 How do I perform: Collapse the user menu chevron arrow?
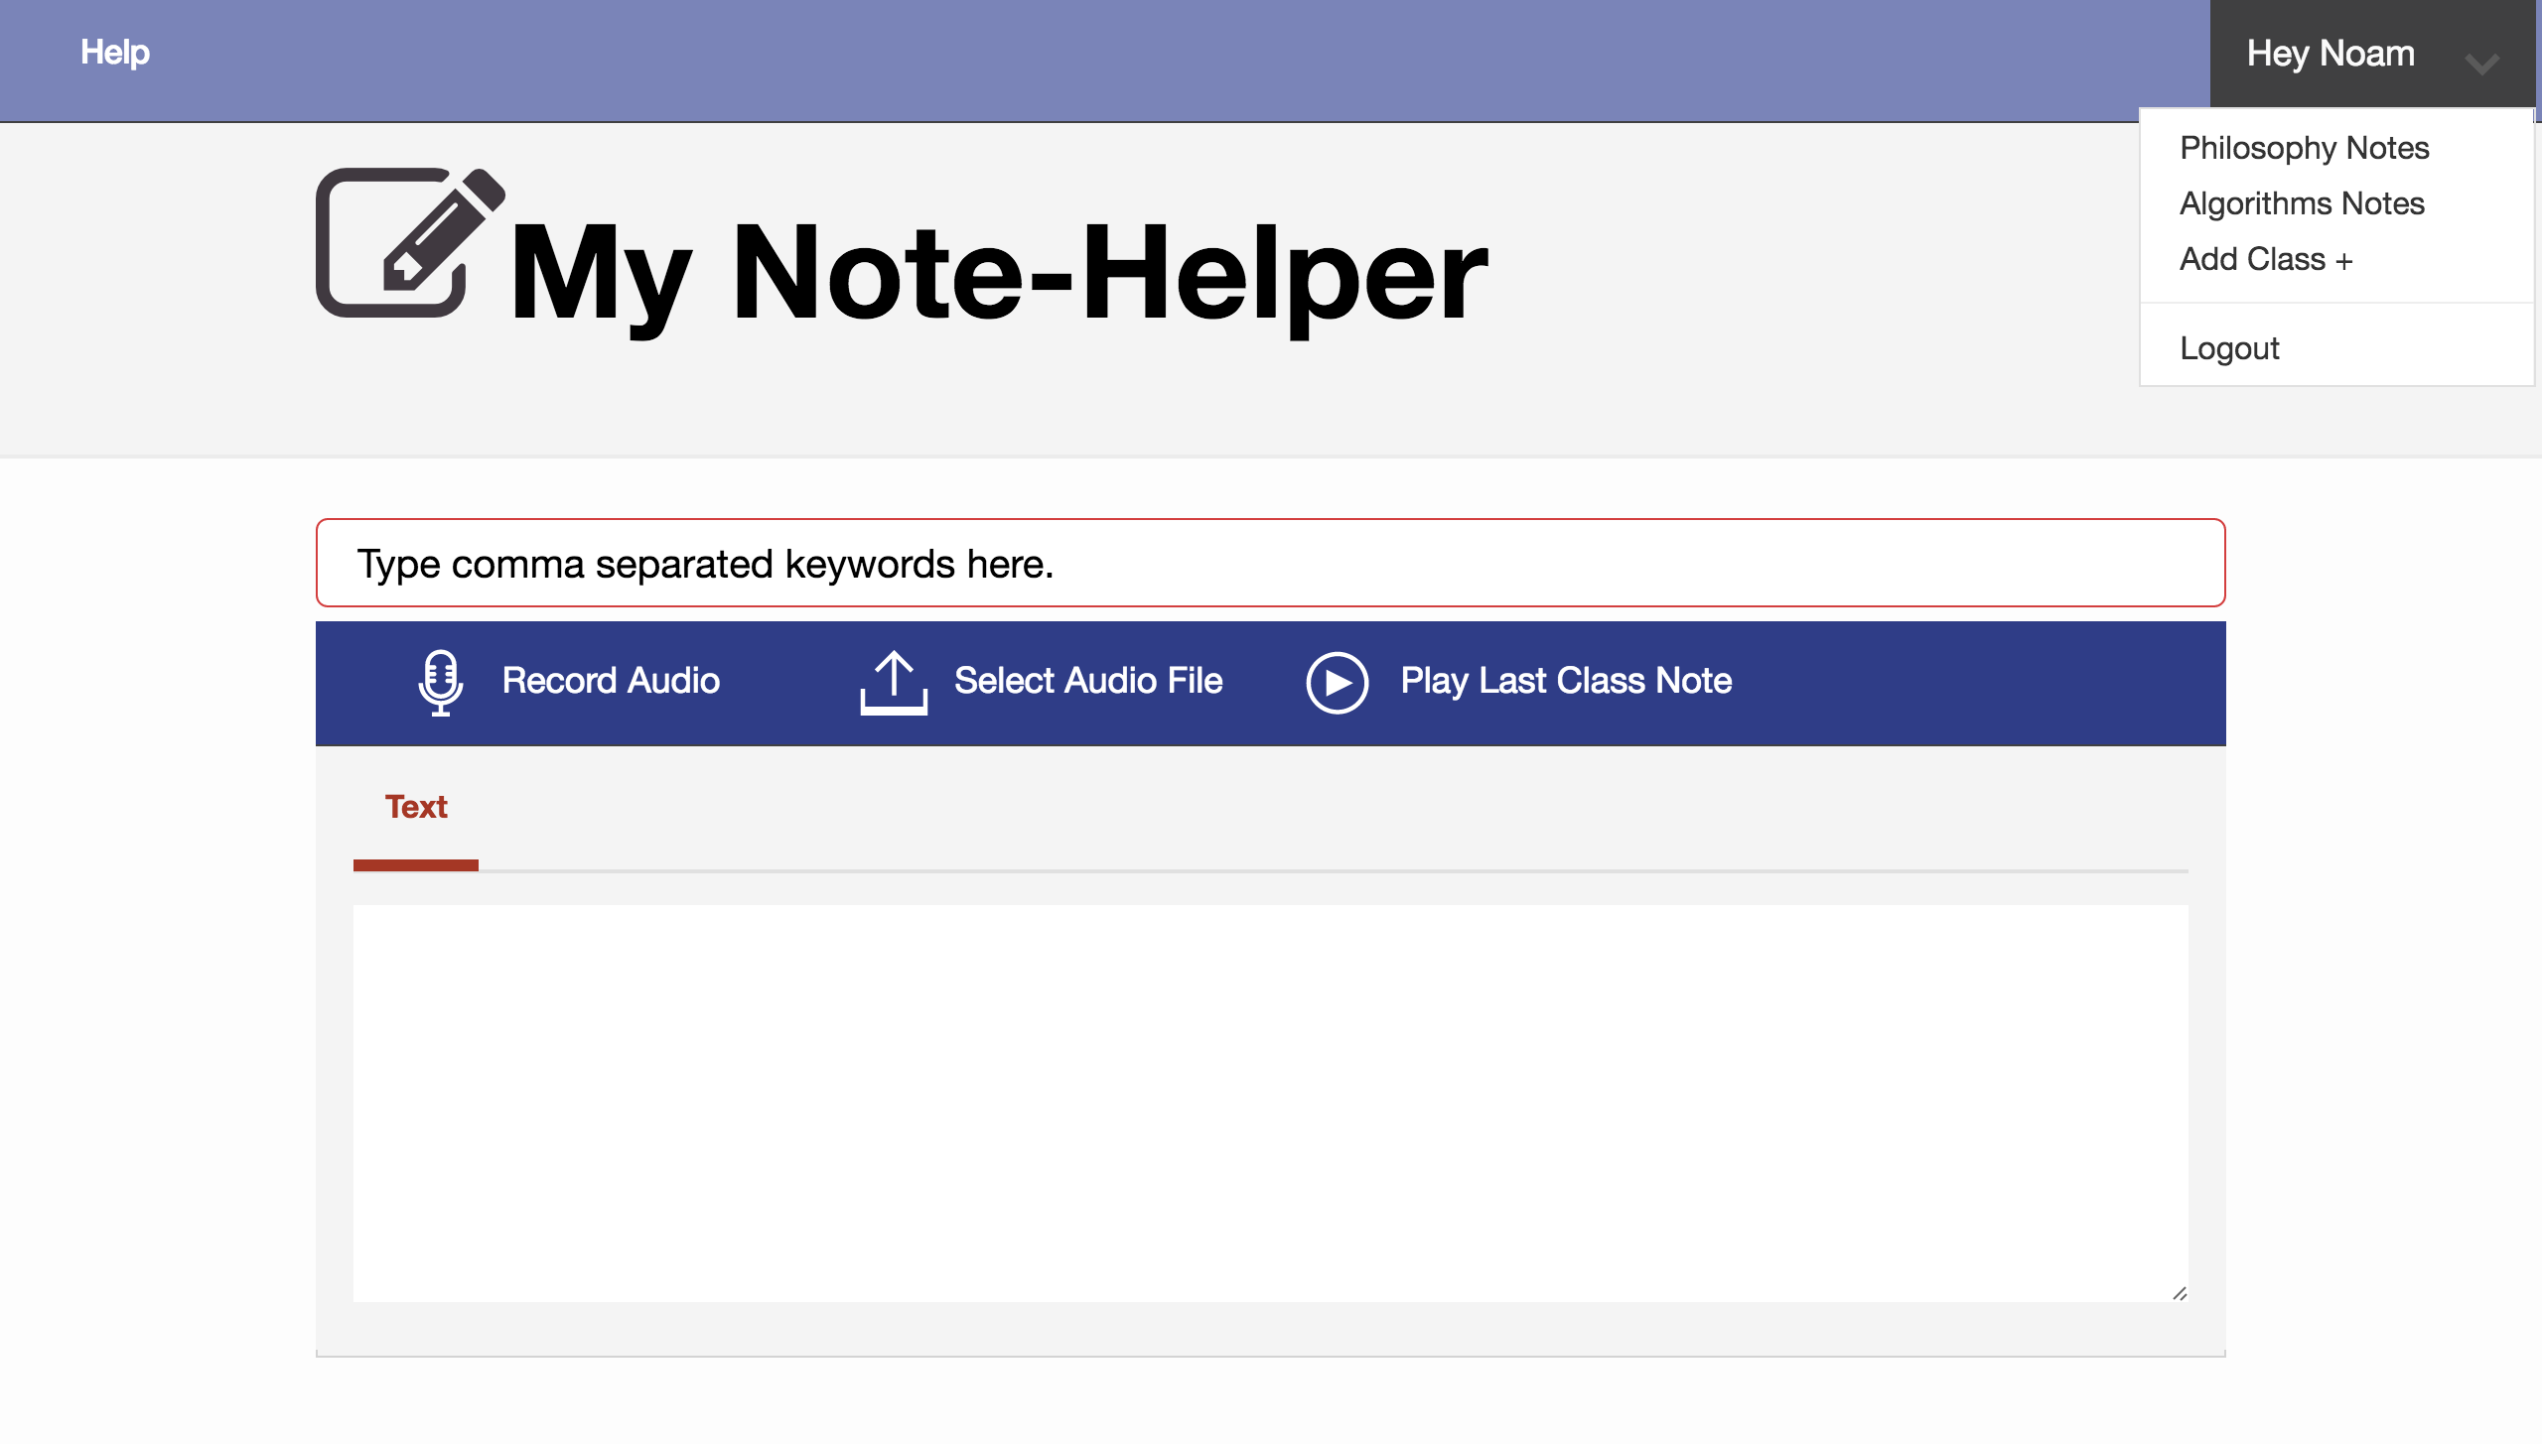(2480, 64)
